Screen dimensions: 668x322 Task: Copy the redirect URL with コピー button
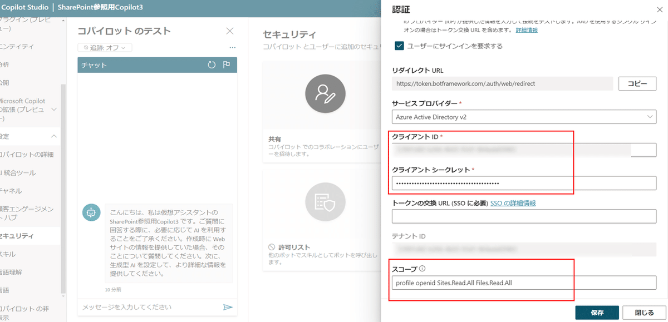click(637, 83)
